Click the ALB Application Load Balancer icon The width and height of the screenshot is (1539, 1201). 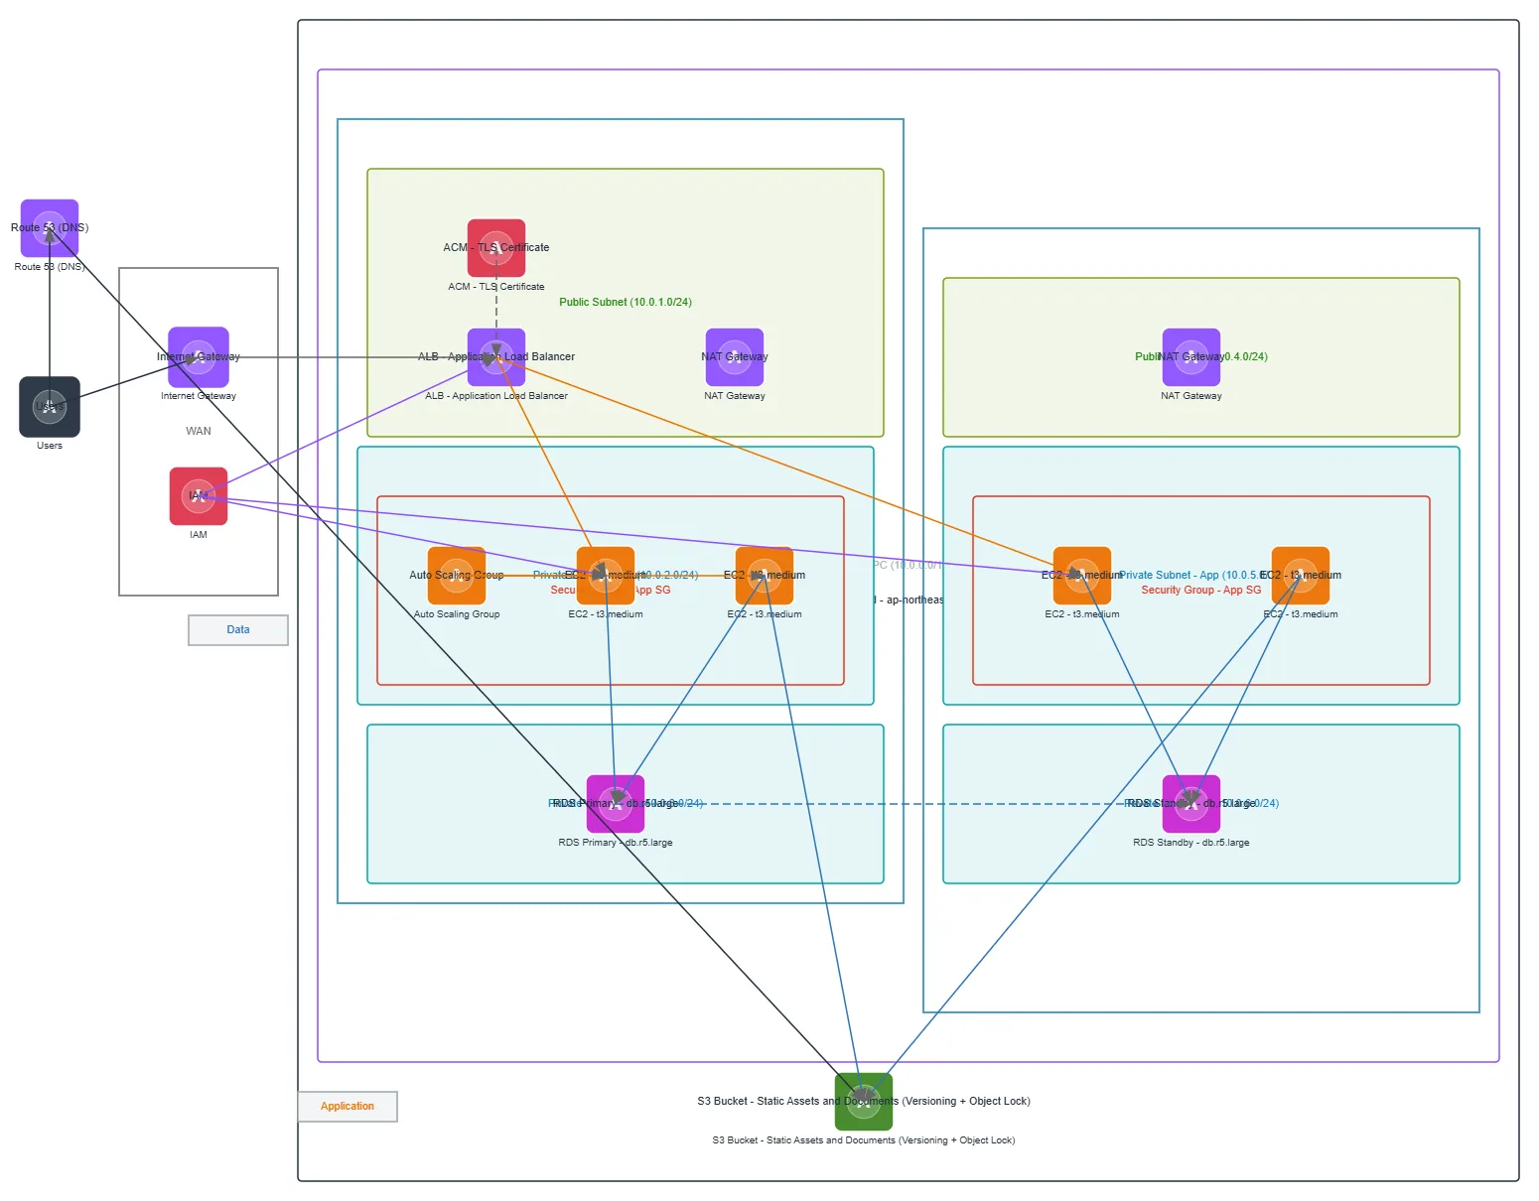(496, 357)
